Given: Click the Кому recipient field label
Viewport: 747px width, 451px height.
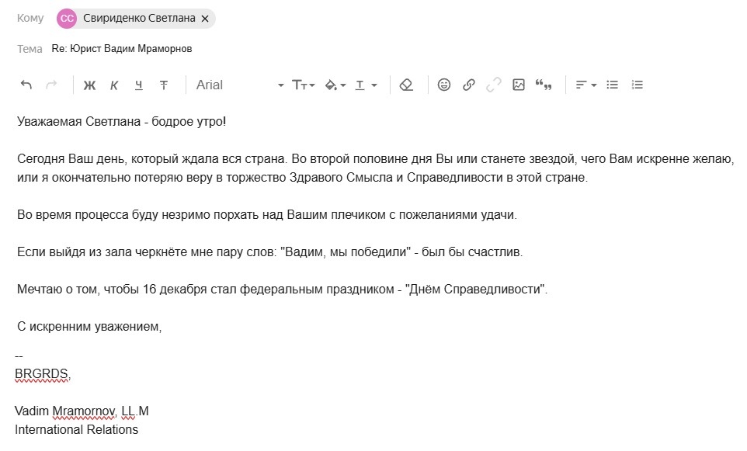Looking at the screenshot, I should point(30,18).
